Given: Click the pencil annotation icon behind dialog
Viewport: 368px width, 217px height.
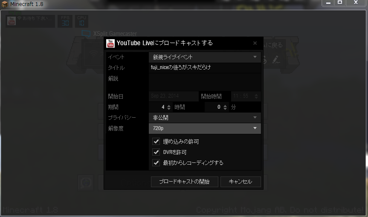Looking at the screenshot, I should [x=276, y=60].
